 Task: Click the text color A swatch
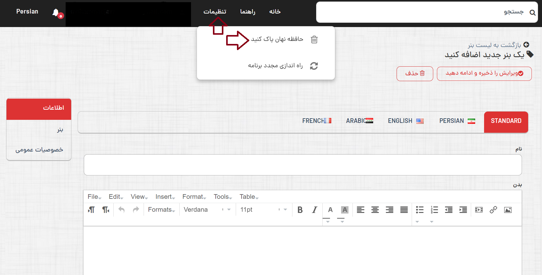(x=330, y=210)
